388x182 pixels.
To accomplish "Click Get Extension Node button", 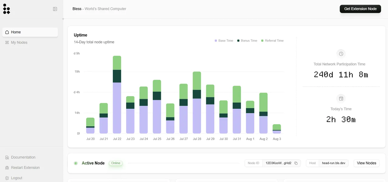I will pyautogui.click(x=360, y=9).
